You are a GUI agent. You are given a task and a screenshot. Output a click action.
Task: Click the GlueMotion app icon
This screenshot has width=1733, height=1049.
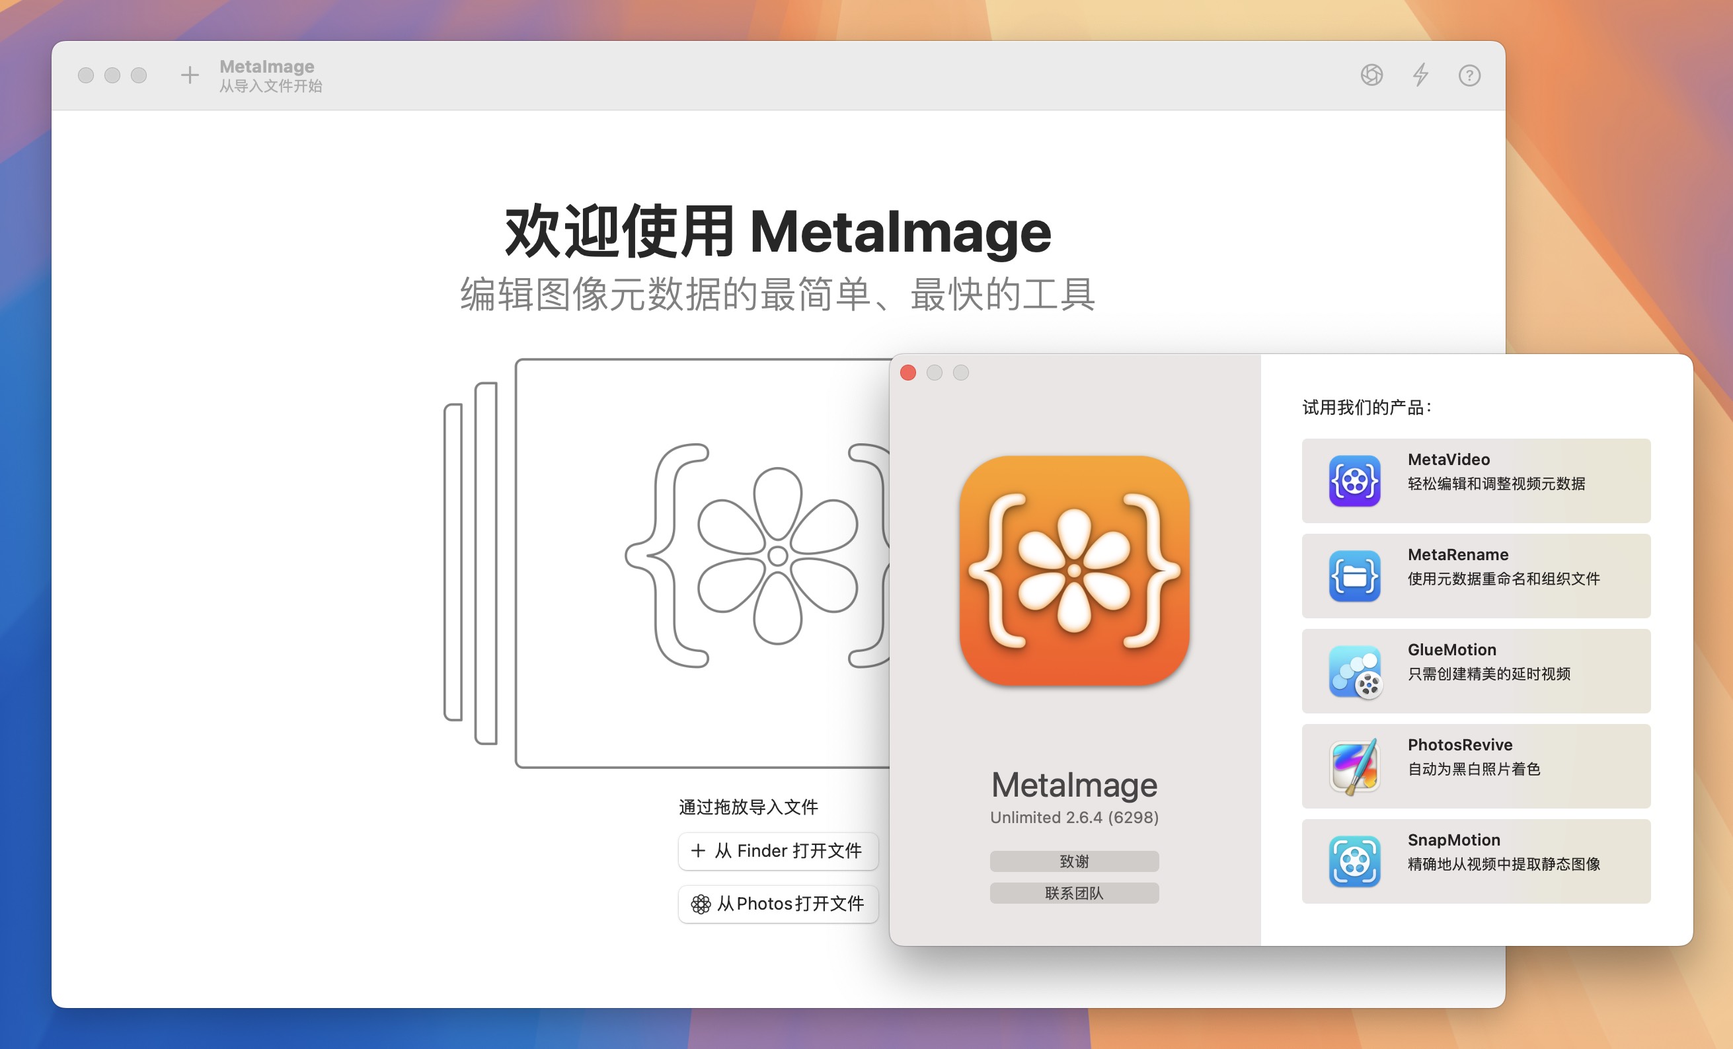pos(1354,671)
